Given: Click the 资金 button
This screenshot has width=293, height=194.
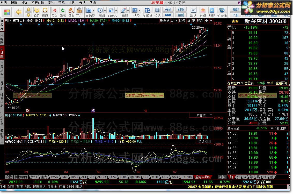Looking at the screenshot, I should [x=168, y=9].
